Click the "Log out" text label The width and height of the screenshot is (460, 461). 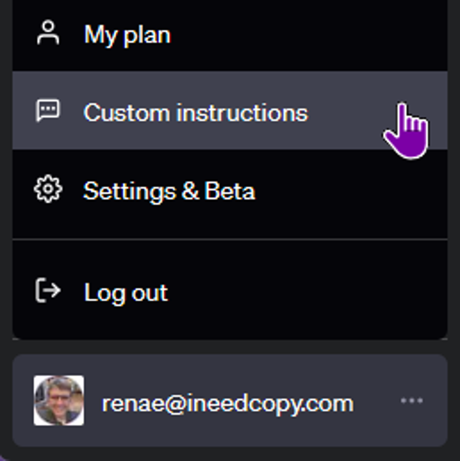pos(126,292)
